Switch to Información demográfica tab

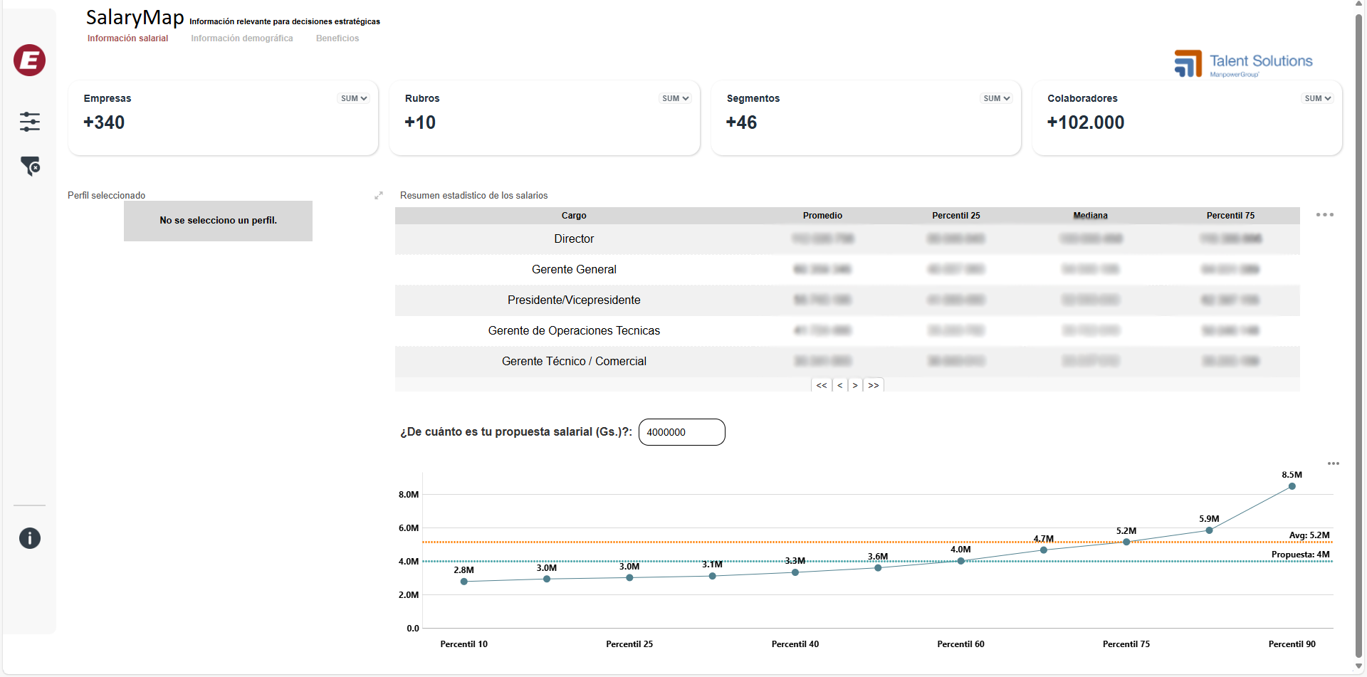point(241,38)
